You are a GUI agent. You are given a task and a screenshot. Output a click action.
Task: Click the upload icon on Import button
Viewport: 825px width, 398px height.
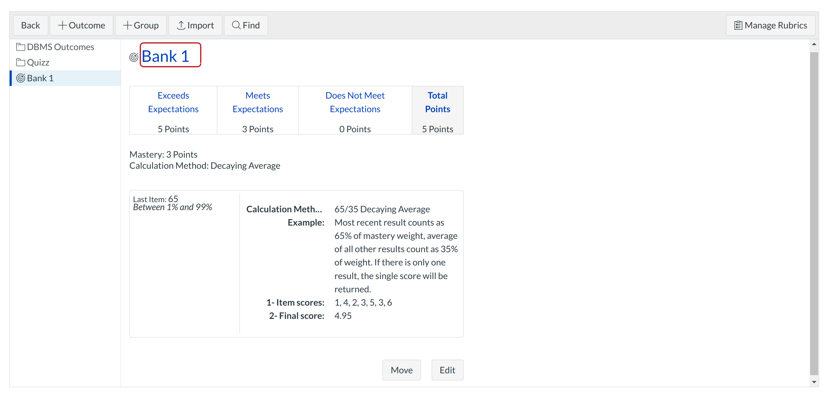(x=181, y=25)
